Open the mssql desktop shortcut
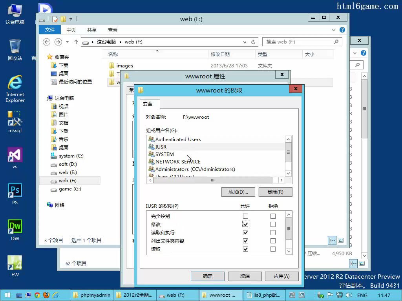 point(15,119)
